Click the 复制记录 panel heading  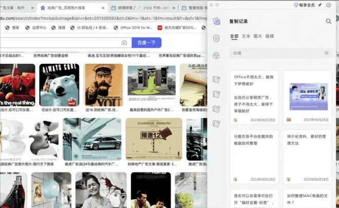click(238, 21)
